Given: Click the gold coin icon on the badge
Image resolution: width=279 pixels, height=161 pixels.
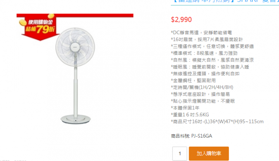Looking at the screenshot, I should (23, 23).
